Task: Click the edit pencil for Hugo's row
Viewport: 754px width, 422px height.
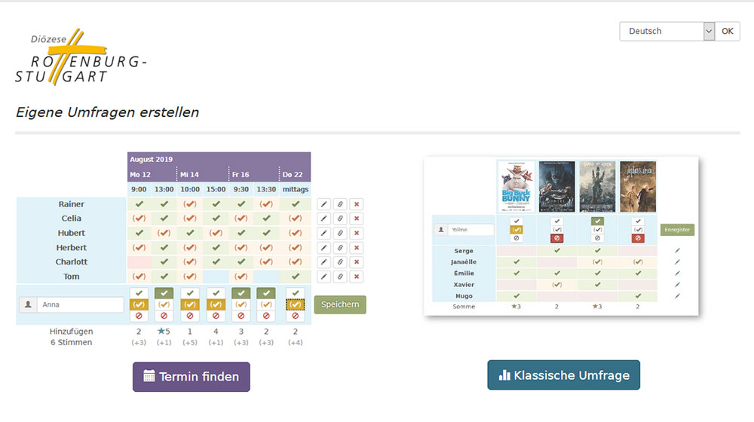Action: click(677, 297)
